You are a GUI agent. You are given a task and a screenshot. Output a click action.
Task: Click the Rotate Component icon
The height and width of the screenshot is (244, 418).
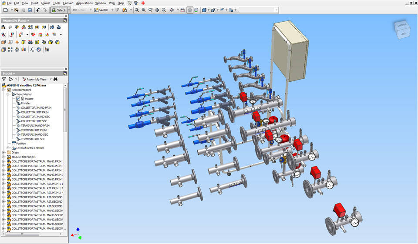[x=47, y=35]
